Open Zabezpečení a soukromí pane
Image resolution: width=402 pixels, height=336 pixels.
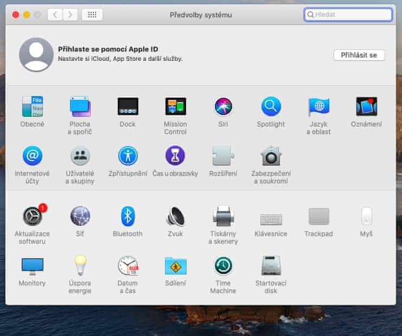[x=271, y=156]
